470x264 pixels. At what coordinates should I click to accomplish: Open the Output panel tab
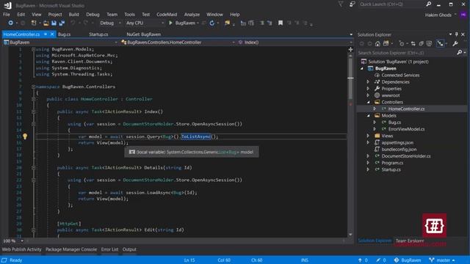pyautogui.click(x=129, y=249)
